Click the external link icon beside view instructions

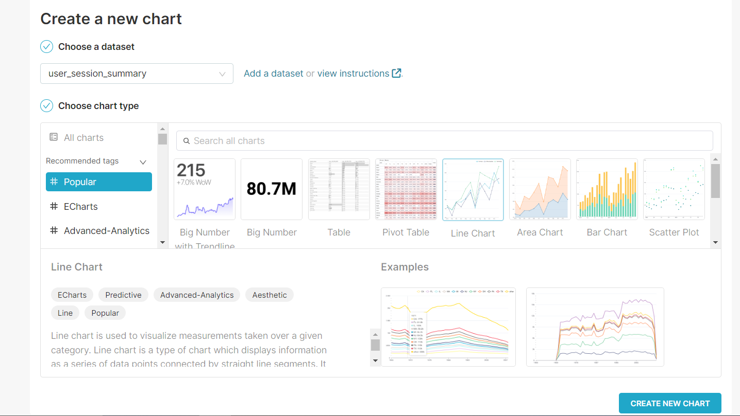(396, 73)
